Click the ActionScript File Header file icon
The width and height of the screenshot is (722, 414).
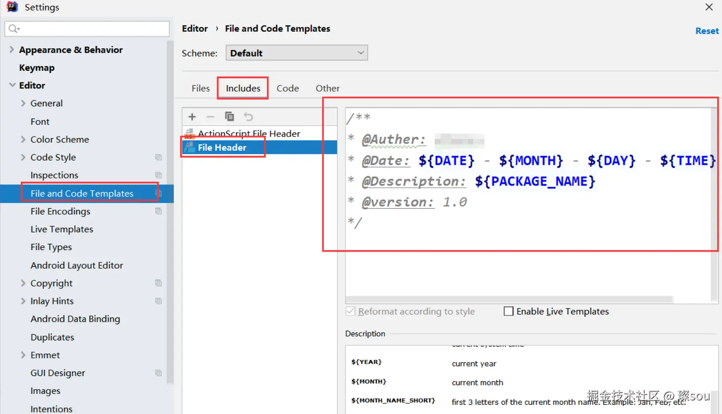[x=190, y=134]
